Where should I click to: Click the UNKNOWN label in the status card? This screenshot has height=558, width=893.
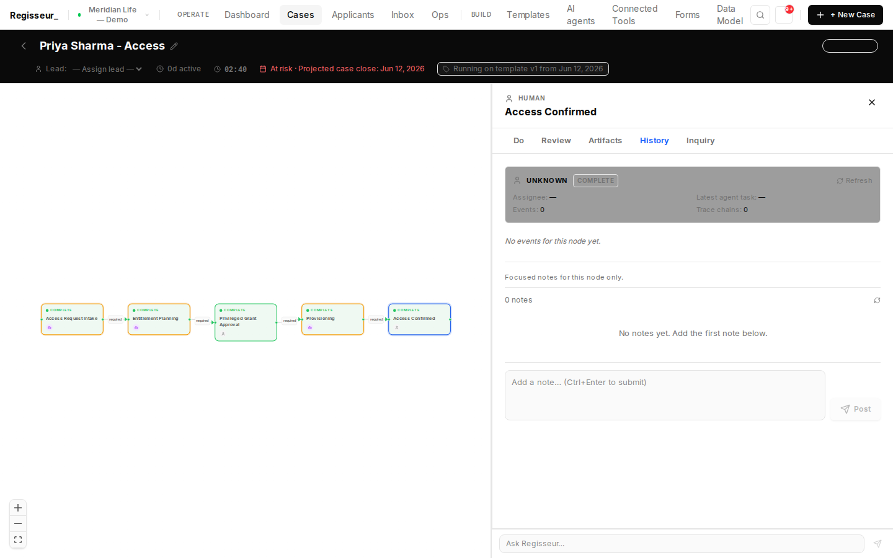546,180
